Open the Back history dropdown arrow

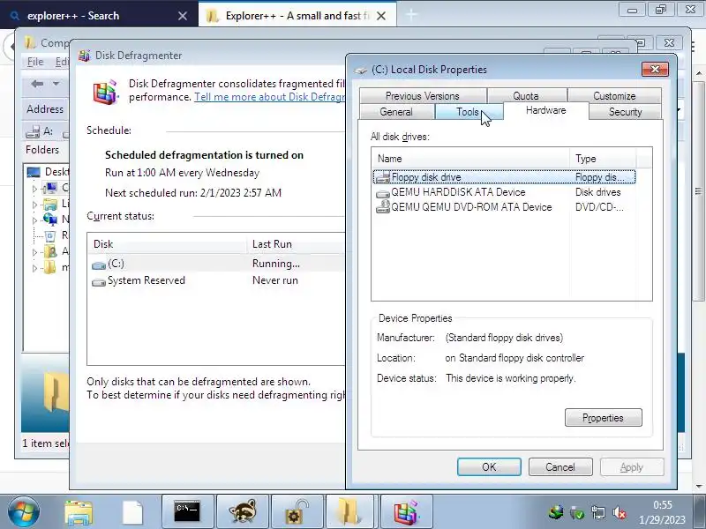point(56,84)
